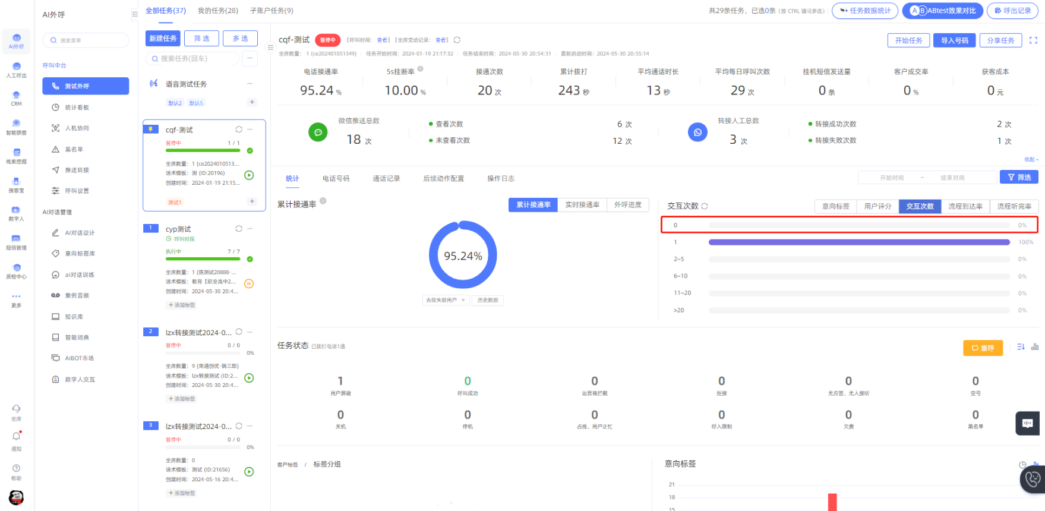
Task: Switch to 实时接通率 chart view
Action: 582,205
